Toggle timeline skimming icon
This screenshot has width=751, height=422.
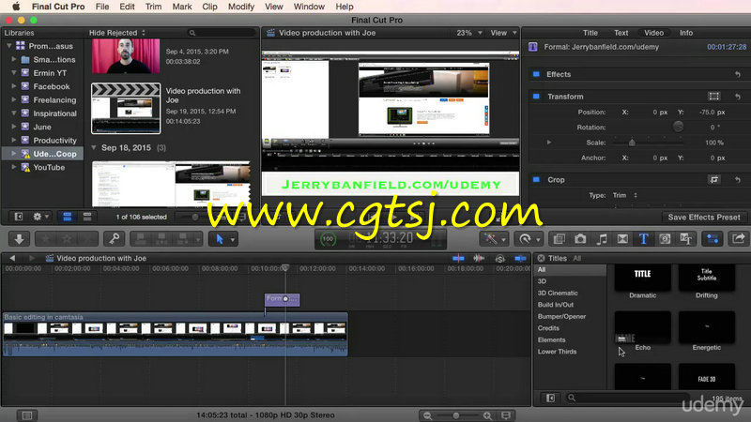coord(458,259)
